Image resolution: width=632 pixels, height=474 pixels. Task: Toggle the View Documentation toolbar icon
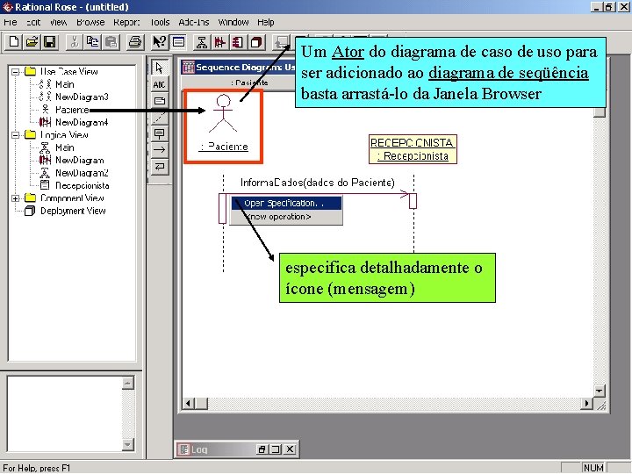pos(178,42)
